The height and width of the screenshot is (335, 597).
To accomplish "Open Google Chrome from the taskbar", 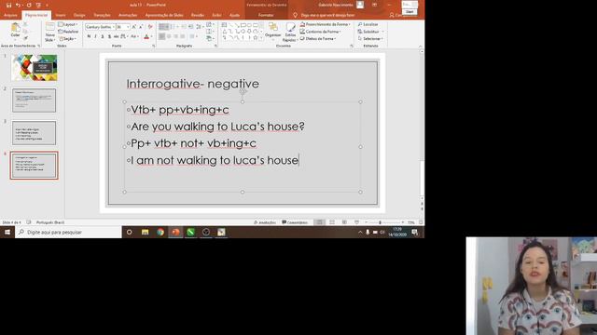I will tap(160, 232).
